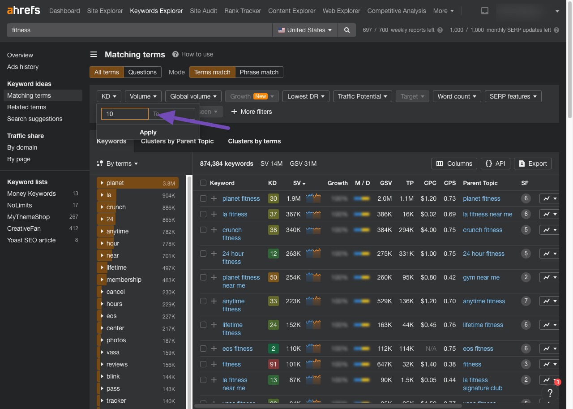The image size is (573, 409).
Task: Click SF badge 3 for fitness row
Action: pos(526,364)
